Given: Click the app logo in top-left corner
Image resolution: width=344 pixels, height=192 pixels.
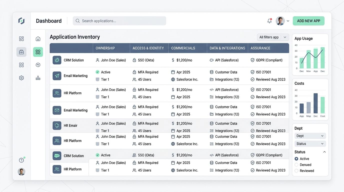Looking at the screenshot, I should point(21,21).
